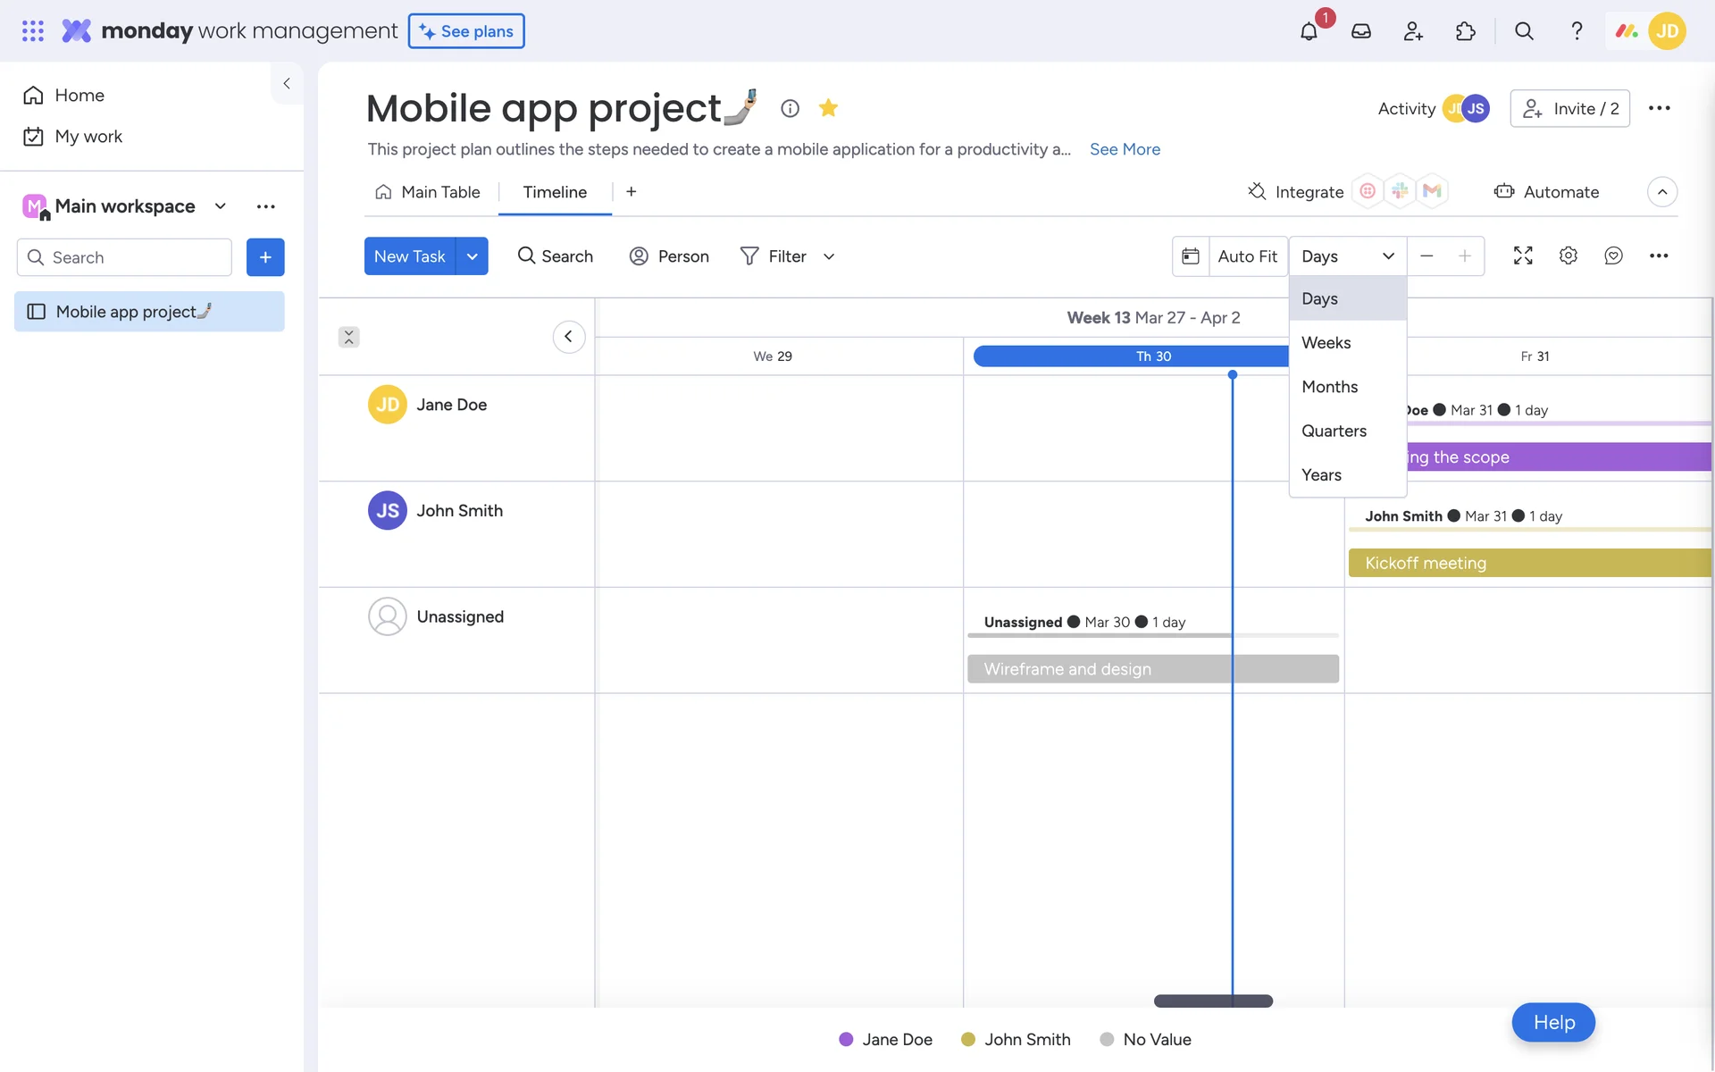Click the invite members icon in top bar
1715x1072 pixels.
click(x=1413, y=31)
